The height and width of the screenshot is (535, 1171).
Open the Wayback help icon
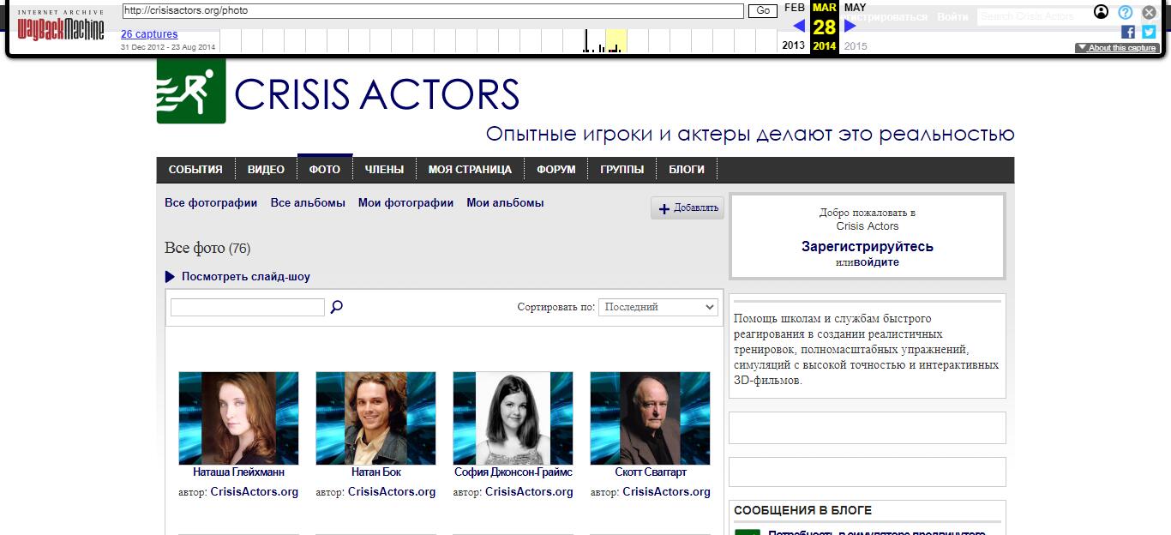click(x=1126, y=12)
